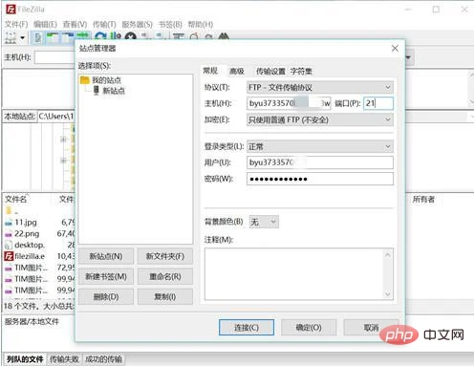Image resolution: width=474 pixels, height=366 pixels.
Task: Click the 主机(H) field in Site Manager
Action: 289,103
